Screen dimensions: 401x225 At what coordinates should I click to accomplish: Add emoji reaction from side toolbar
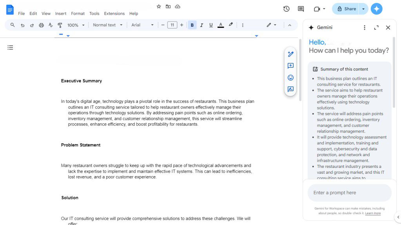click(x=290, y=77)
